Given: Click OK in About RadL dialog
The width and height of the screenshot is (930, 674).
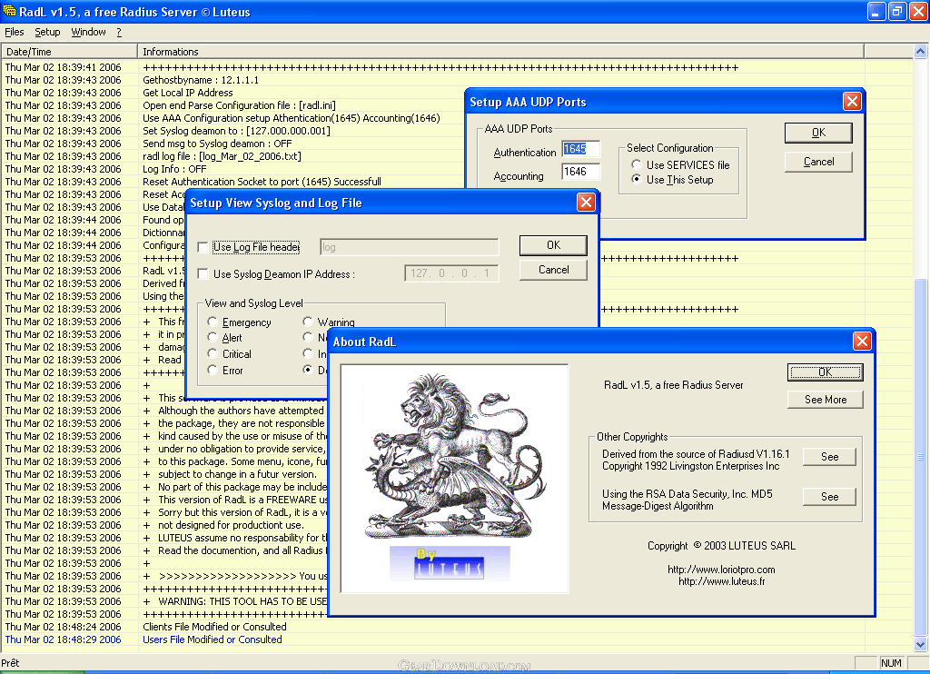Looking at the screenshot, I should point(825,372).
